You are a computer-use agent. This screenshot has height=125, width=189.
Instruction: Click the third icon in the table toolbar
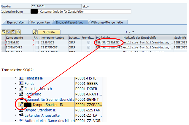[x=13, y=32]
